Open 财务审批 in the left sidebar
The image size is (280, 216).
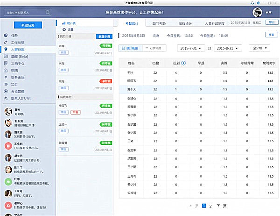17,77
